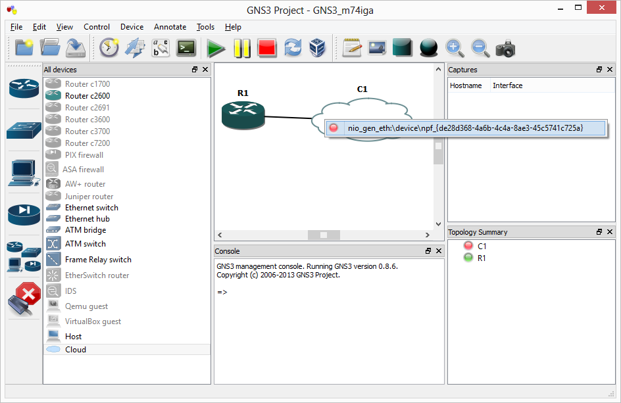Open the View menu
Screen dimensions: 621x403
64,27
